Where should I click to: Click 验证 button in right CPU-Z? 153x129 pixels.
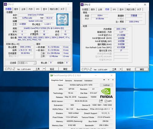coord(129,69)
